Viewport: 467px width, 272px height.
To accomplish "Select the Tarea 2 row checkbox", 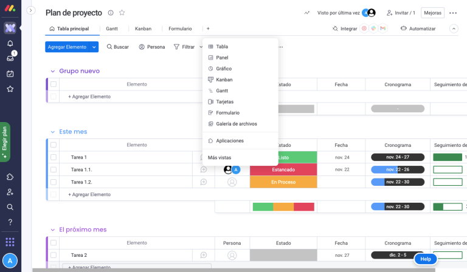I will point(54,255).
